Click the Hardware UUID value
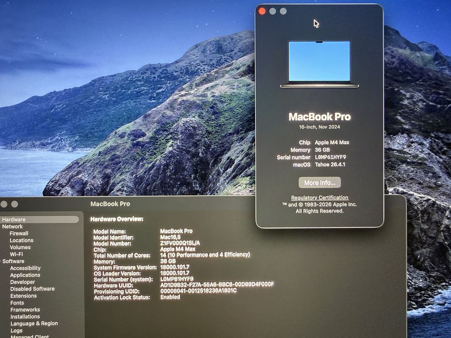Viewport: 451px width, 338px height. [x=217, y=284]
